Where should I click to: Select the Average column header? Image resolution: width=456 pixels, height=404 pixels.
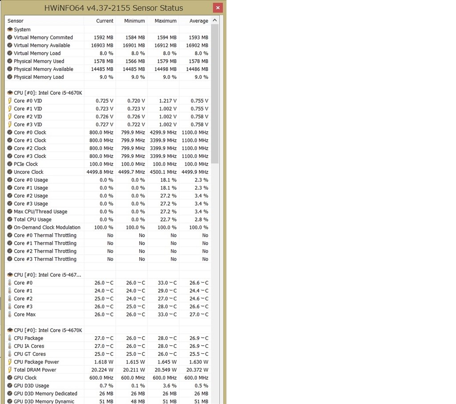[195, 20]
